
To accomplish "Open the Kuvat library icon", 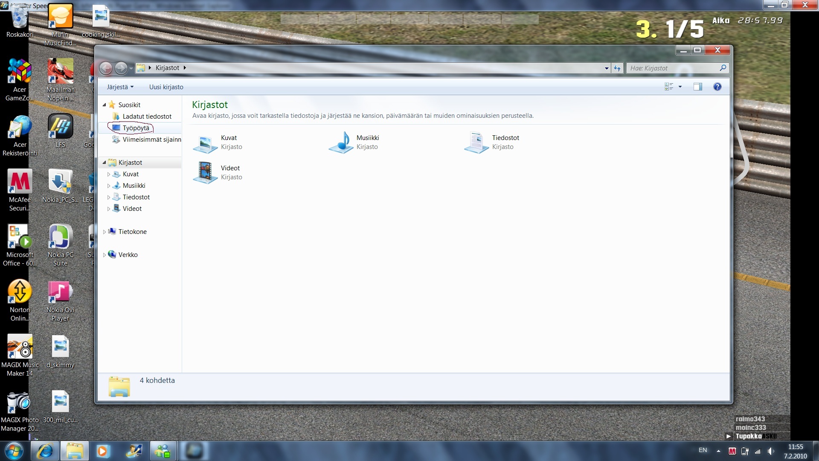I will 205,143.
